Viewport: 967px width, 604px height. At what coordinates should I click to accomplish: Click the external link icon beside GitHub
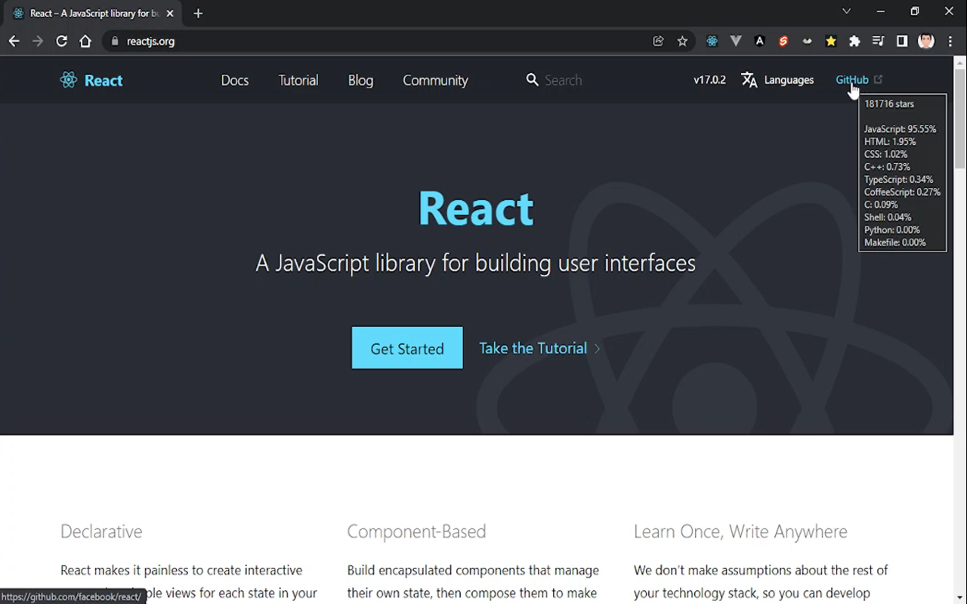click(878, 79)
